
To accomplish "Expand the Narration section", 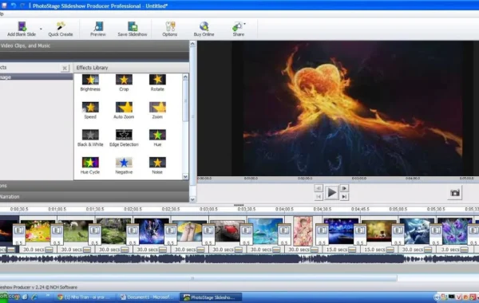I will (94, 197).
